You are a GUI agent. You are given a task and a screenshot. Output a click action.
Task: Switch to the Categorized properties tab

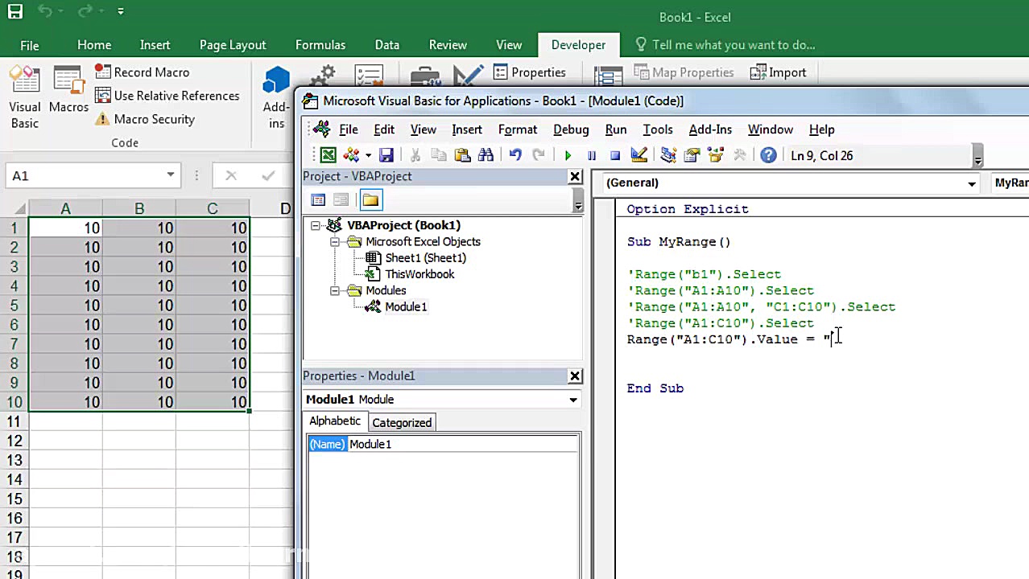tap(402, 422)
